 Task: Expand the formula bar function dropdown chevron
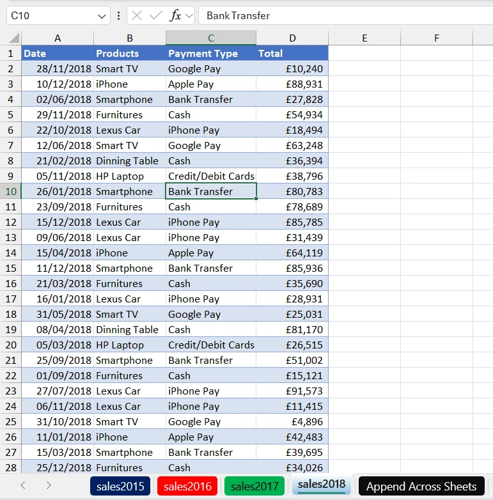click(189, 15)
